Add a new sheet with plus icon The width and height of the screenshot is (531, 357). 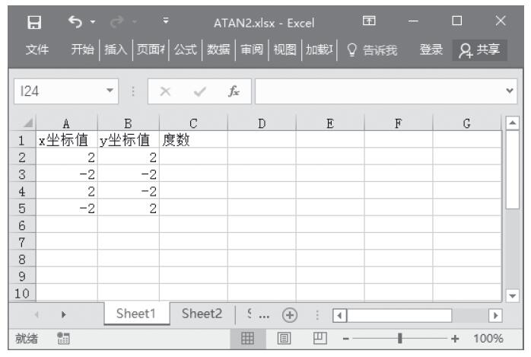[x=289, y=314]
